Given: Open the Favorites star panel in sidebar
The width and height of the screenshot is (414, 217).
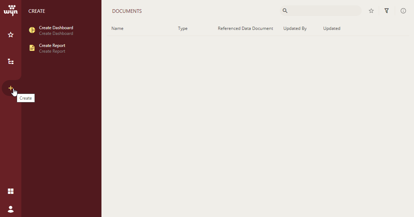Looking at the screenshot, I should 11,35.
